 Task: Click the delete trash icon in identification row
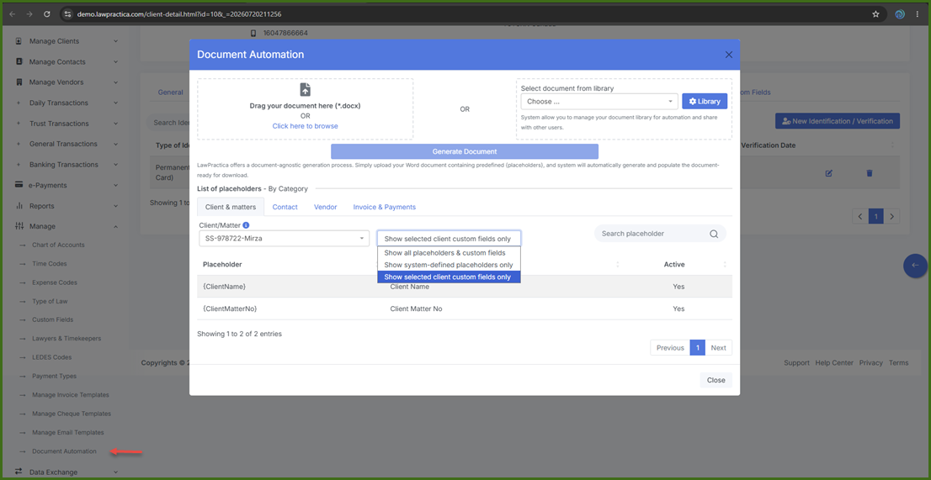coord(870,173)
